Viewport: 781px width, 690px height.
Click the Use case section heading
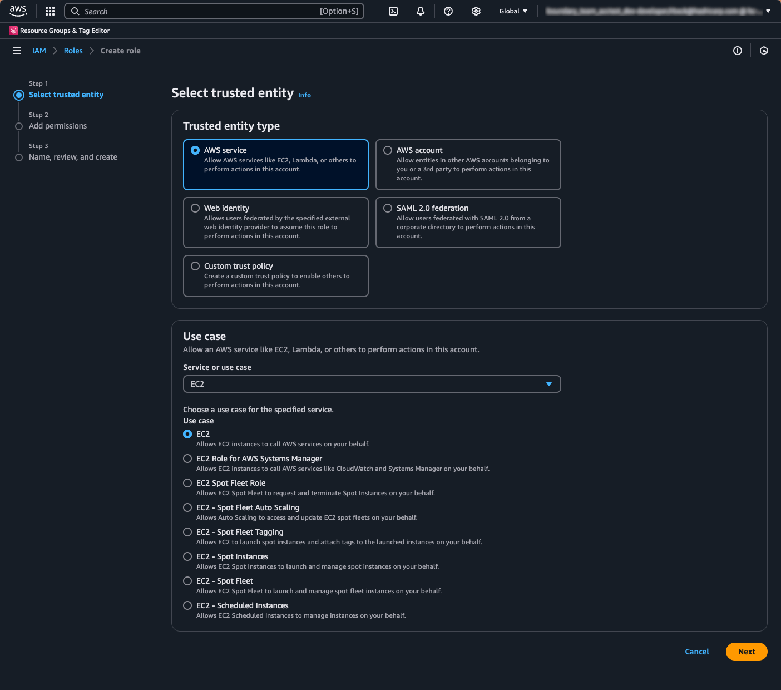click(204, 336)
